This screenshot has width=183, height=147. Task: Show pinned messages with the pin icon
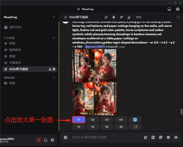click(x=121, y=17)
